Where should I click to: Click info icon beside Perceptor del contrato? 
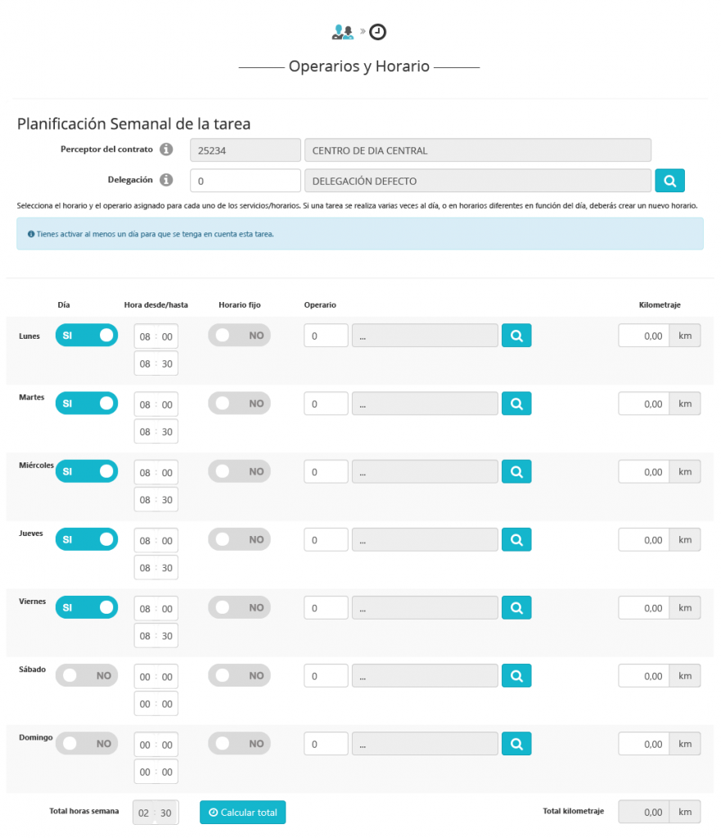pos(166,150)
